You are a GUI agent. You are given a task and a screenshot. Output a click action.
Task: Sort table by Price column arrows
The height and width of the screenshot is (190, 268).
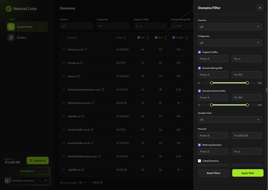(x=125, y=38)
